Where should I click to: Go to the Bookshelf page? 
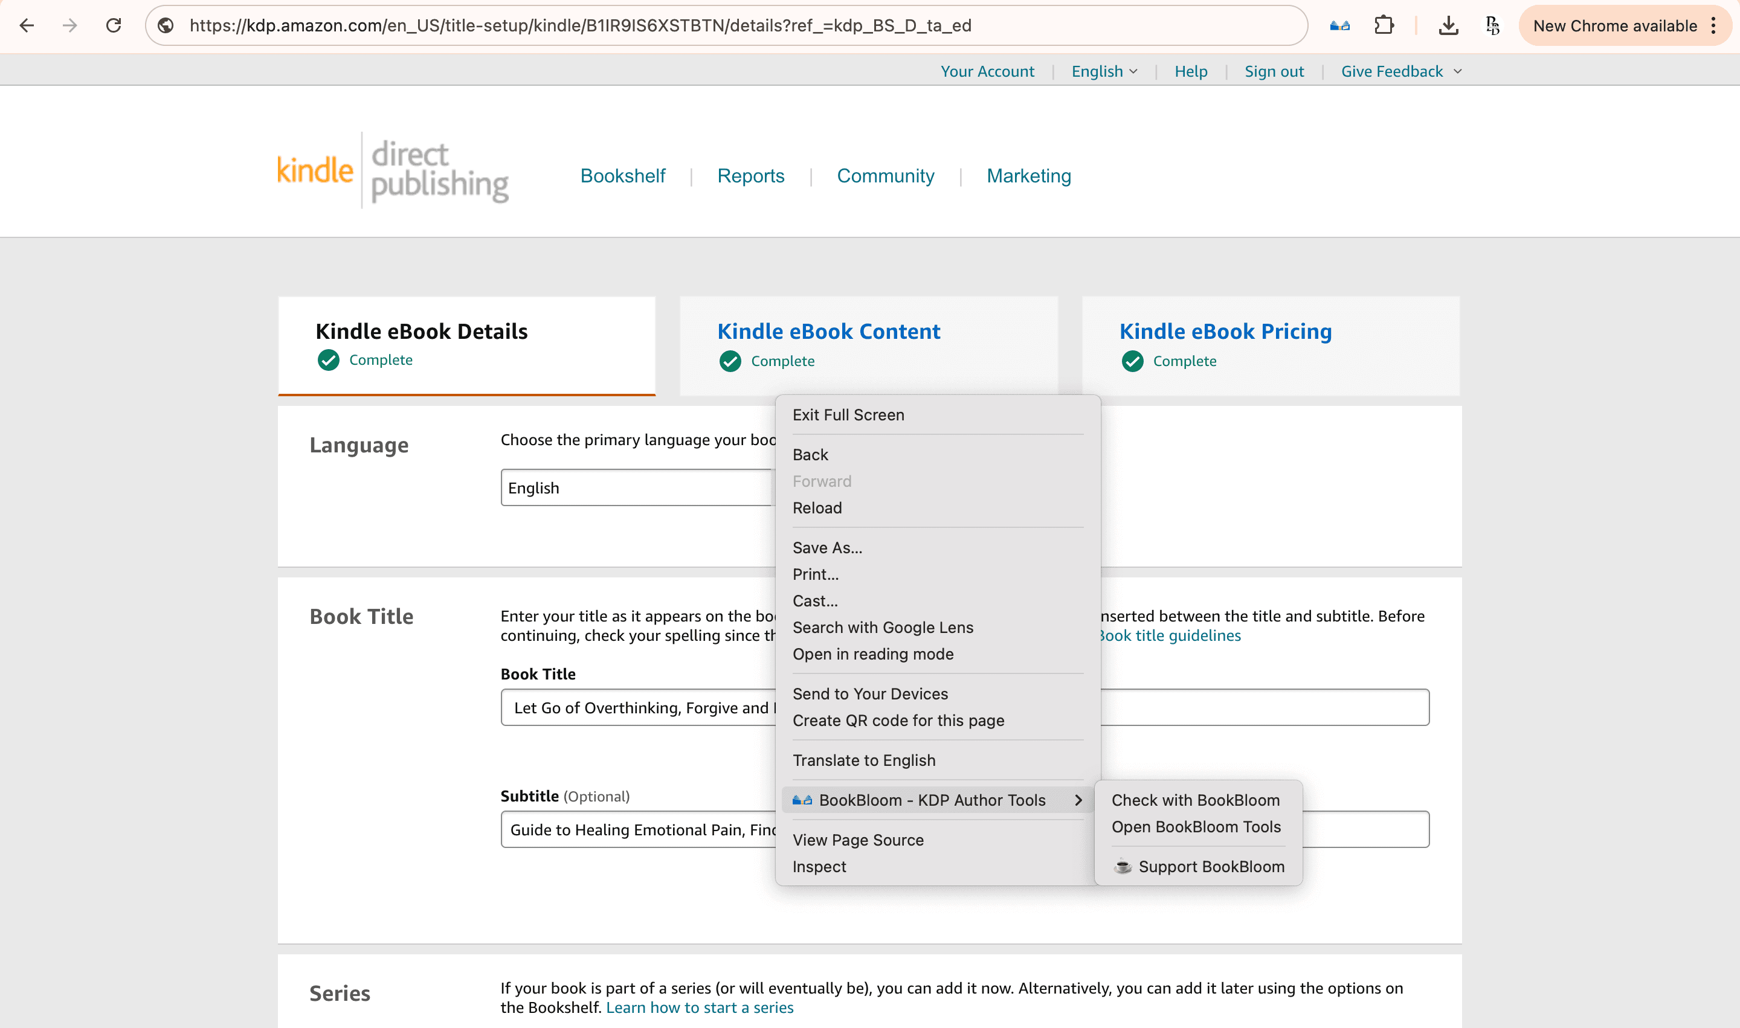[622, 175]
